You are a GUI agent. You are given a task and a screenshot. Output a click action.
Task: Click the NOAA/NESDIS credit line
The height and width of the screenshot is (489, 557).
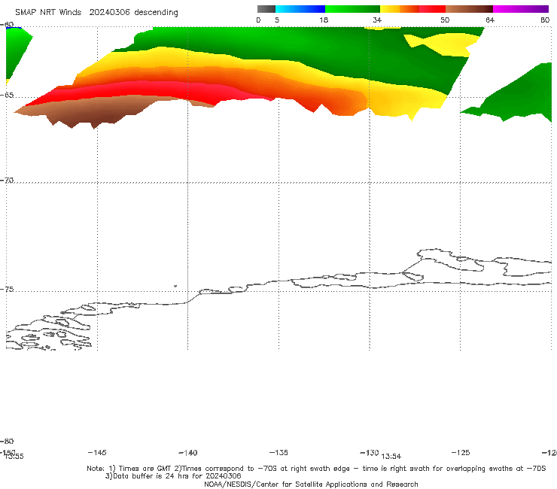[x=311, y=484]
